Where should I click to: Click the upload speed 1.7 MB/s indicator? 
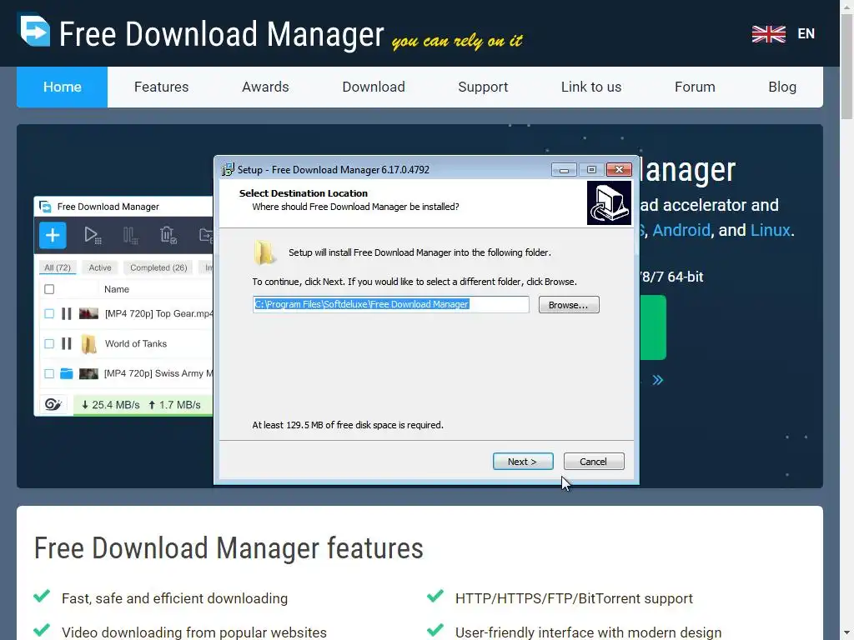click(174, 405)
